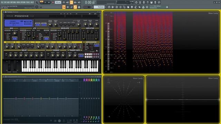Select LFO SAW shape LED
Image resolution: width=221 pixels, height=124 pixels.
coord(38,34)
